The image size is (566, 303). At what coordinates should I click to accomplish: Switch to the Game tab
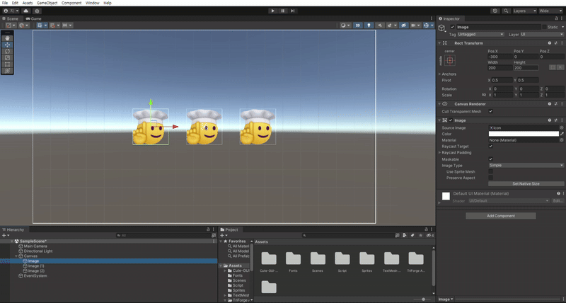(33, 18)
